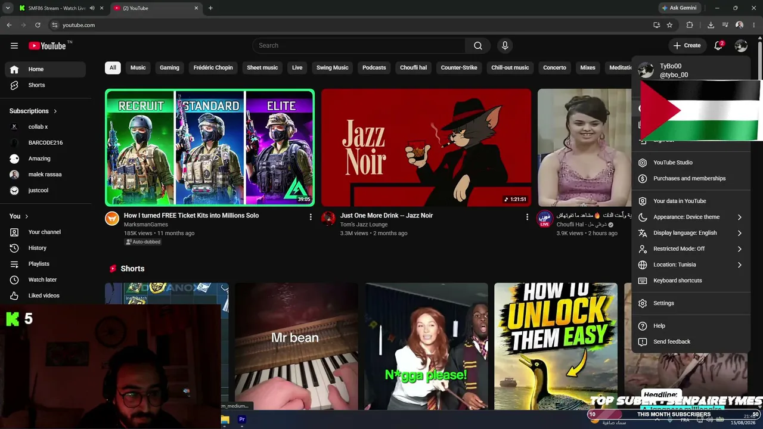This screenshot has width=763, height=429.
Task: Expand the Subscriptions section chevron
Action: click(x=55, y=111)
